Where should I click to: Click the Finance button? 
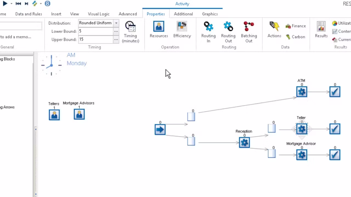tap(296, 26)
